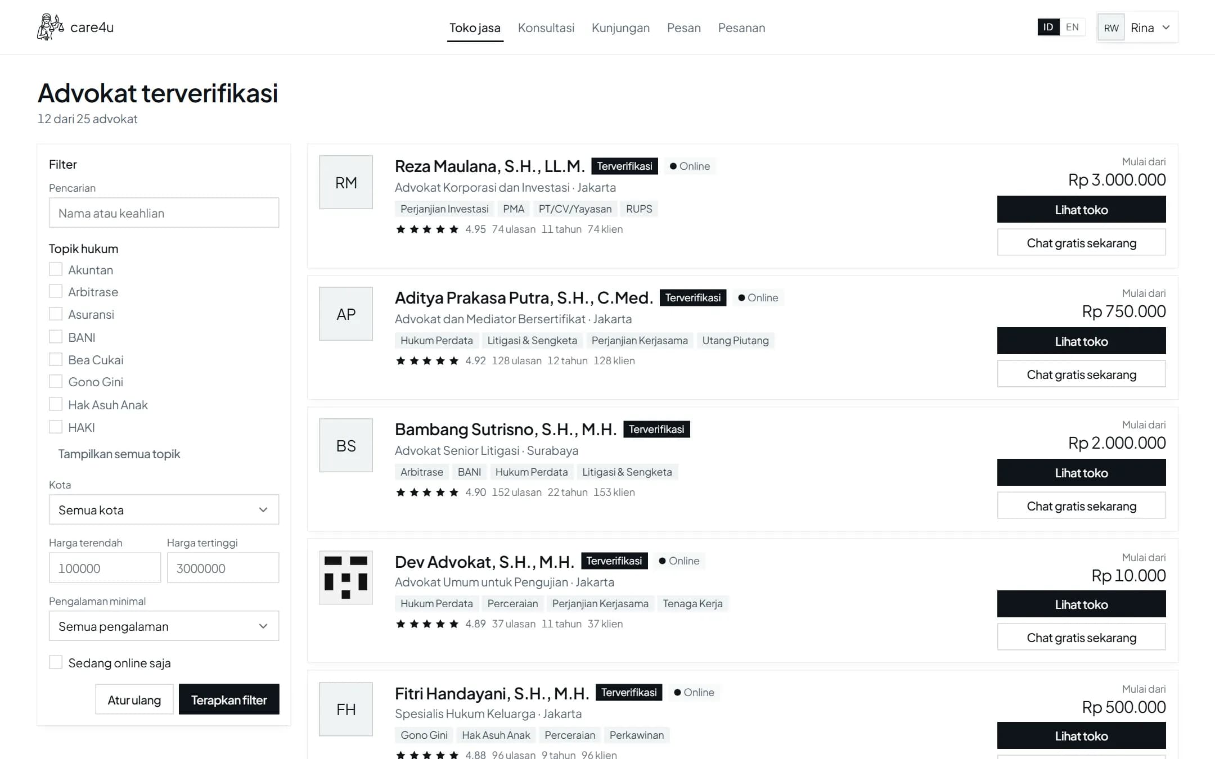Click the Harga tertinggi input field
Screen dimensions: 1215x759
pyautogui.click(x=223, y=568)
